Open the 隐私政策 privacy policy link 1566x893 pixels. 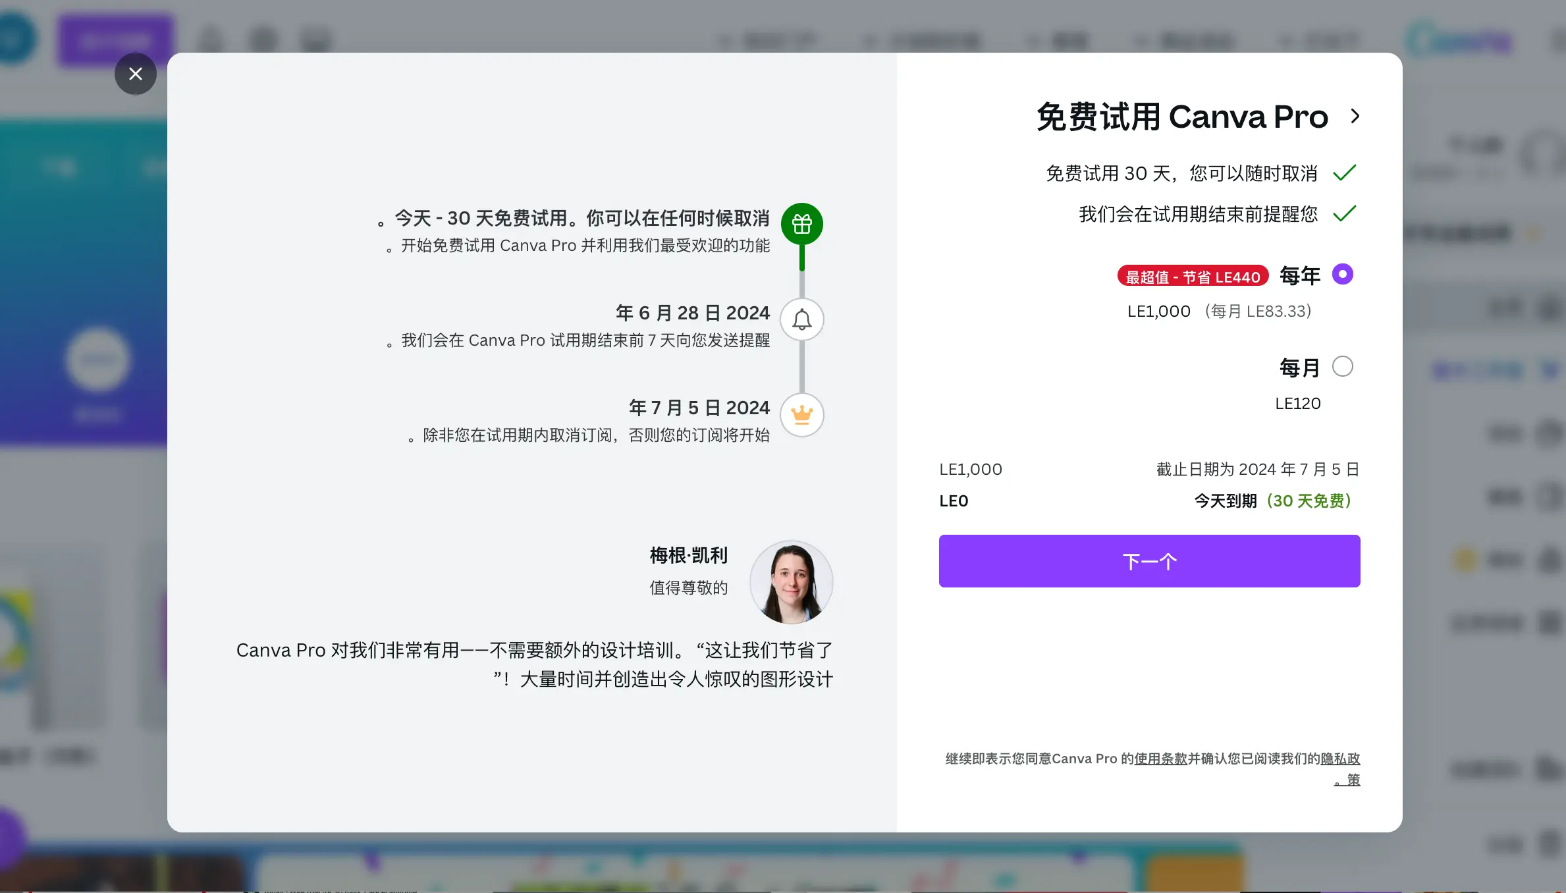click(1340, 759)
